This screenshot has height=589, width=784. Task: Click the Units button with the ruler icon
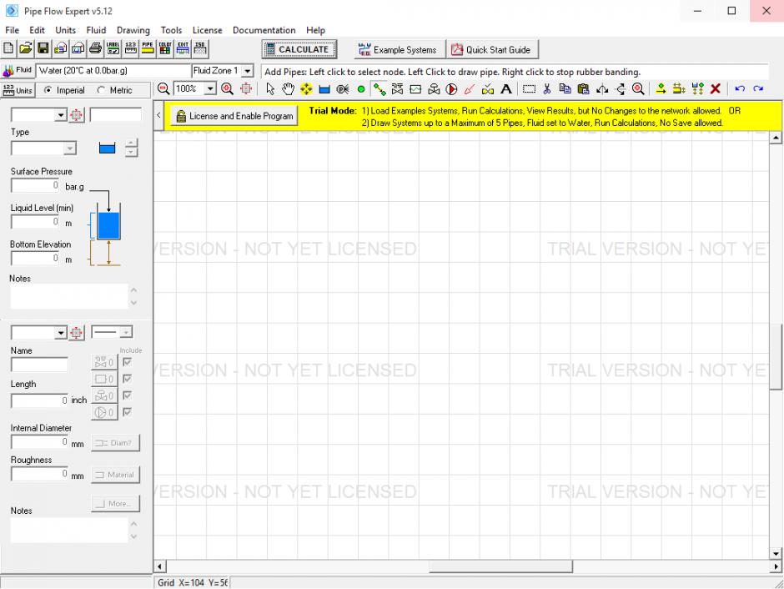18,90
